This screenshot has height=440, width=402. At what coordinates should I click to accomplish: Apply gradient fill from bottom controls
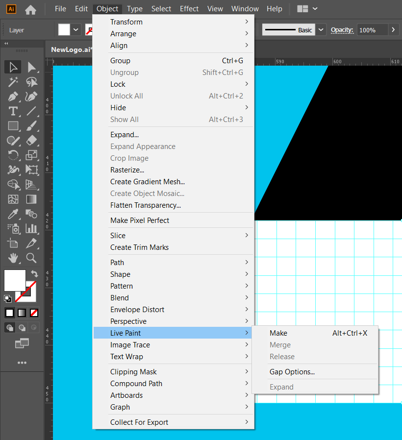coord(21,313)
